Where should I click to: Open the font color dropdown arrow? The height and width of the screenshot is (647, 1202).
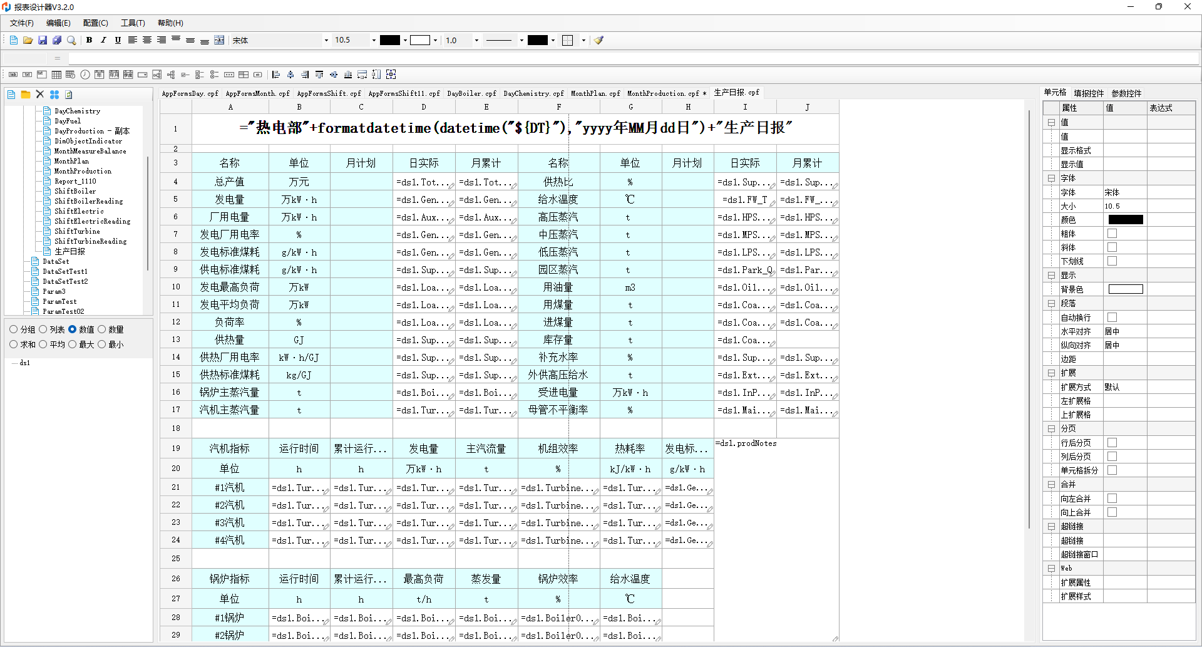(x=405, y=40)
